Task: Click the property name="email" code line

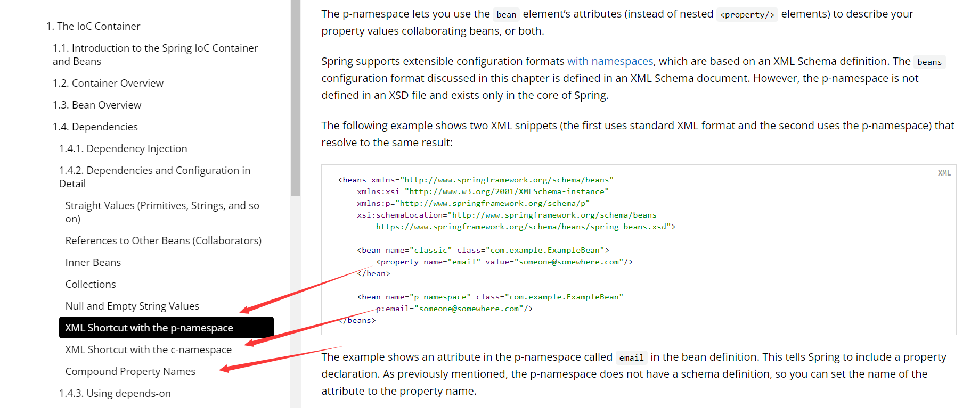Action: pyautogui.click(x=504, y=262)
